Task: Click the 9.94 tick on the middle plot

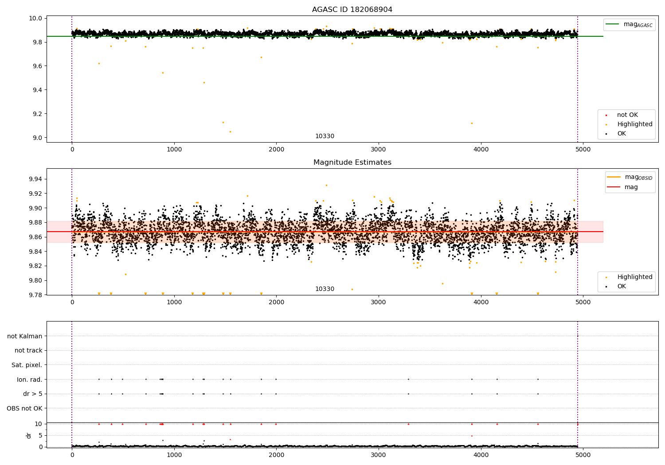Action: (36, 179)
